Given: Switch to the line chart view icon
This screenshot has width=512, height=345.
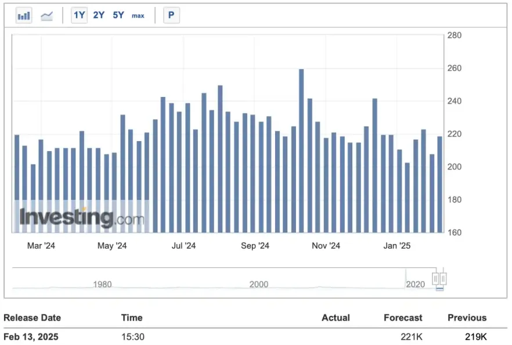Looking at the screenshot, I should click(47, 16).
